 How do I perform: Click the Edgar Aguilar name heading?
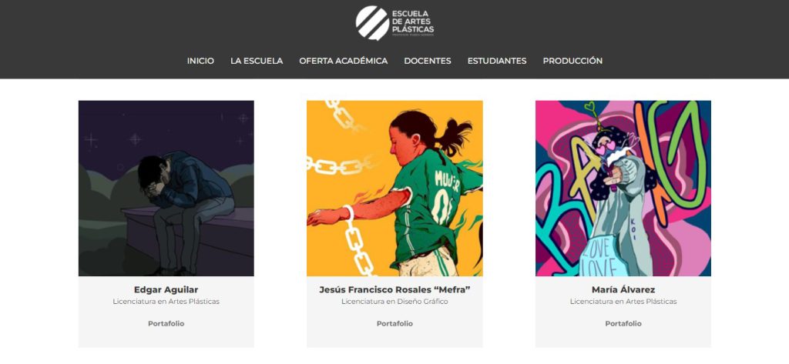click(166, 289)
